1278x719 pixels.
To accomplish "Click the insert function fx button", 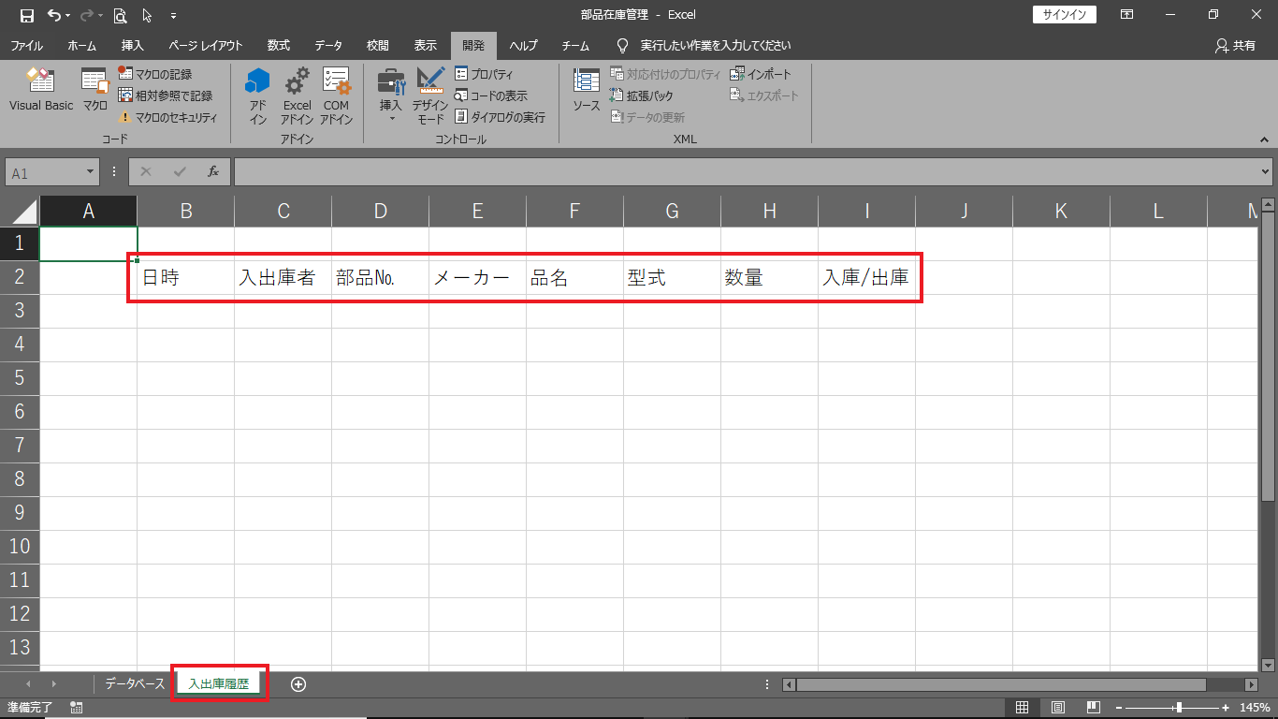I will tap(213, 172).
